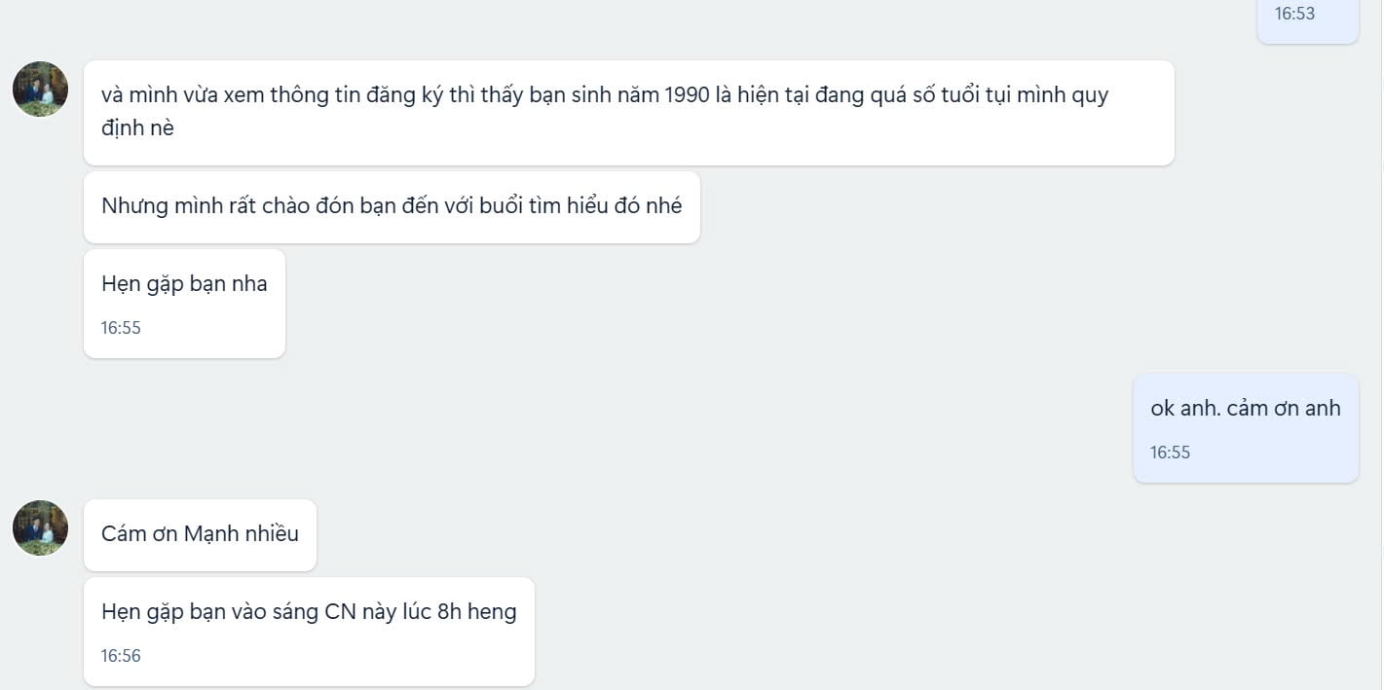Click the 16:55 timestamp under "Hẹn gặp bạn nha"
1384x690 pixels.
coord(121,328)
